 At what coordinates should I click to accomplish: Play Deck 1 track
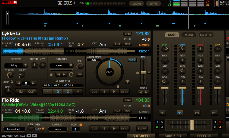[114, 92]
